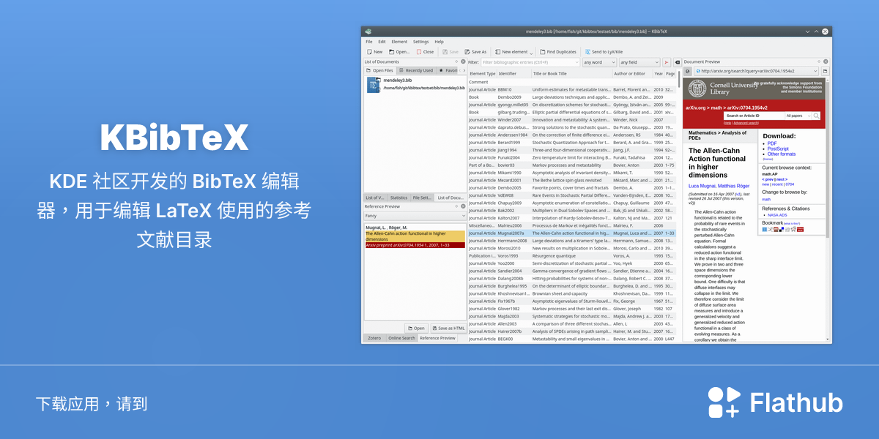Click the Flathub logo
Image resolution: width=879 pixels, height=439 pixels.
tap(775, 402)
